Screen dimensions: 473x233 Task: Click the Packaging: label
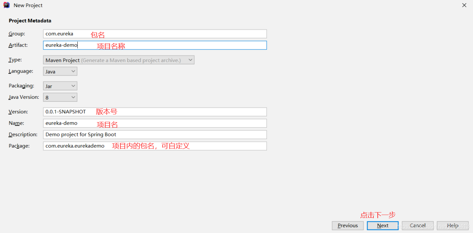[21, 86]
